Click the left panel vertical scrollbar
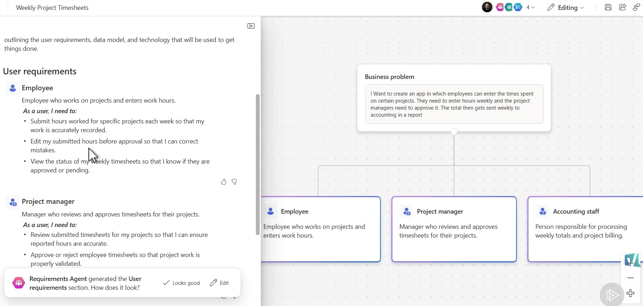The width and height of the screenshot is (643, 306). pyautogui.click(x=258, y=164)
